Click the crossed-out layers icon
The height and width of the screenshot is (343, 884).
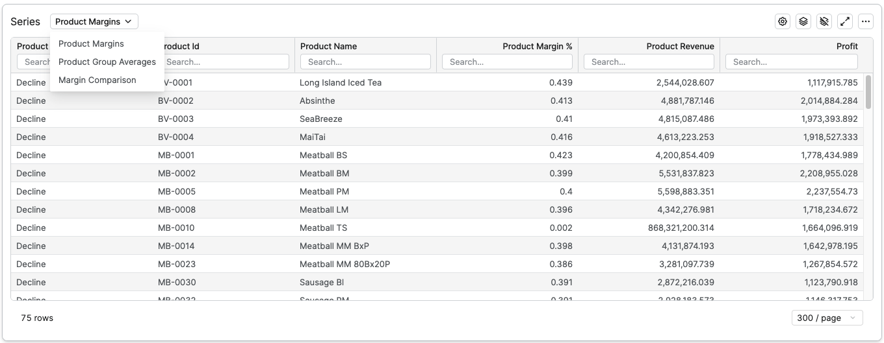point(824,21)
